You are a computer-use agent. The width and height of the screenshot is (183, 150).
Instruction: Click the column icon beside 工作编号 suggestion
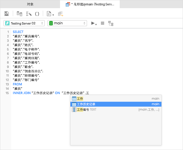[x=74, y=110]
